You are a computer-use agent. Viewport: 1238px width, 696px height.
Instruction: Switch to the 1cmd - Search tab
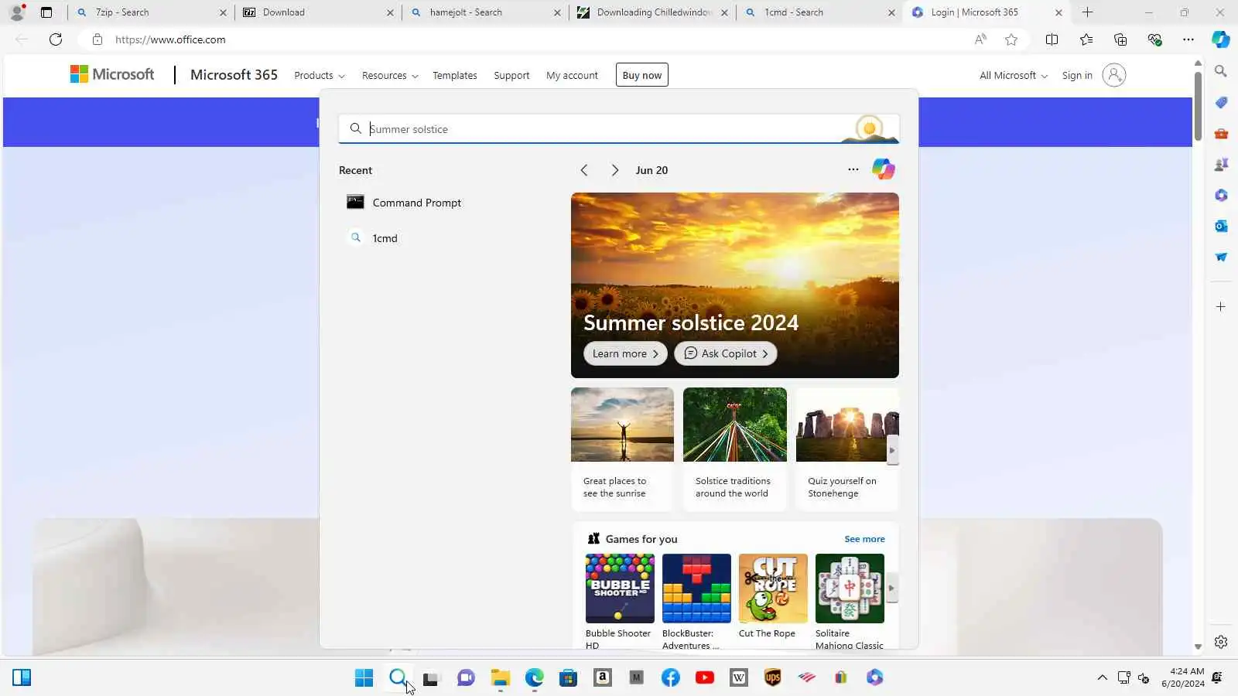click(819, 12)
